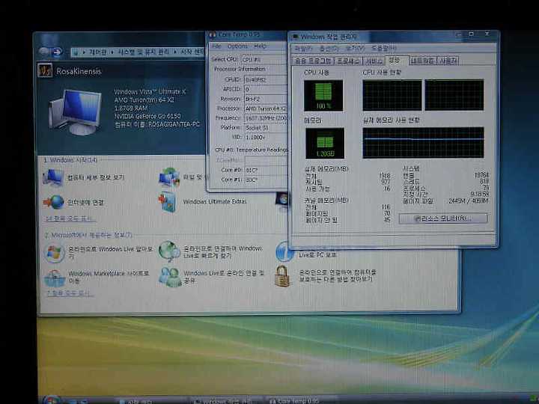539x404 pixels.
Task: Go forward with Welcome Center arrow button
Action: [x=57, y=52]
